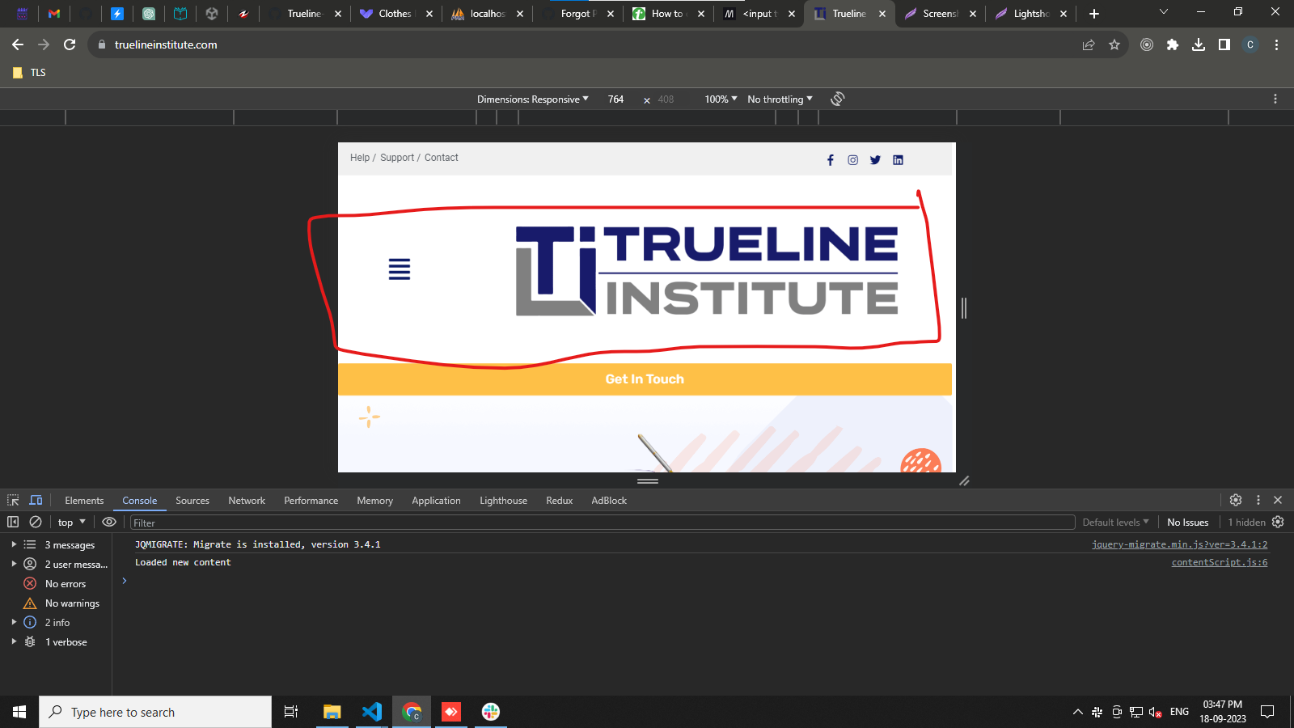Switch to the Sources tab
The height and width of the screenshot is (728, 1294).
pyautogui.click(x=192, y=501)
